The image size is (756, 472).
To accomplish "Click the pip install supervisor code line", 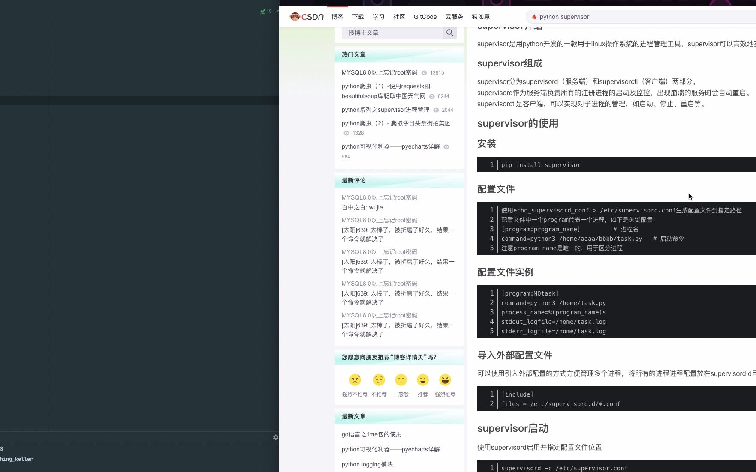I will [541, 165].
